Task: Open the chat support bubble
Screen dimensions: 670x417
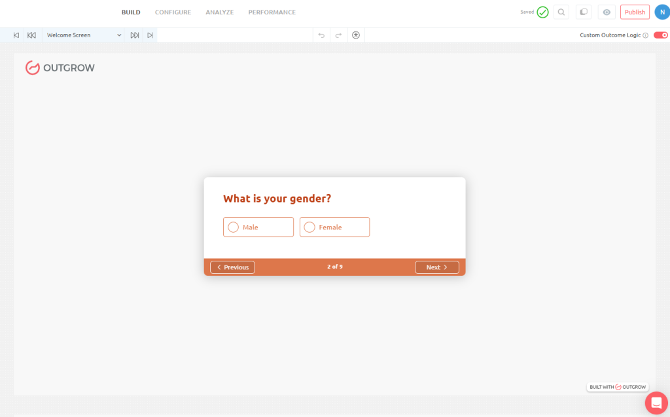Action: (x=656, y=402)
